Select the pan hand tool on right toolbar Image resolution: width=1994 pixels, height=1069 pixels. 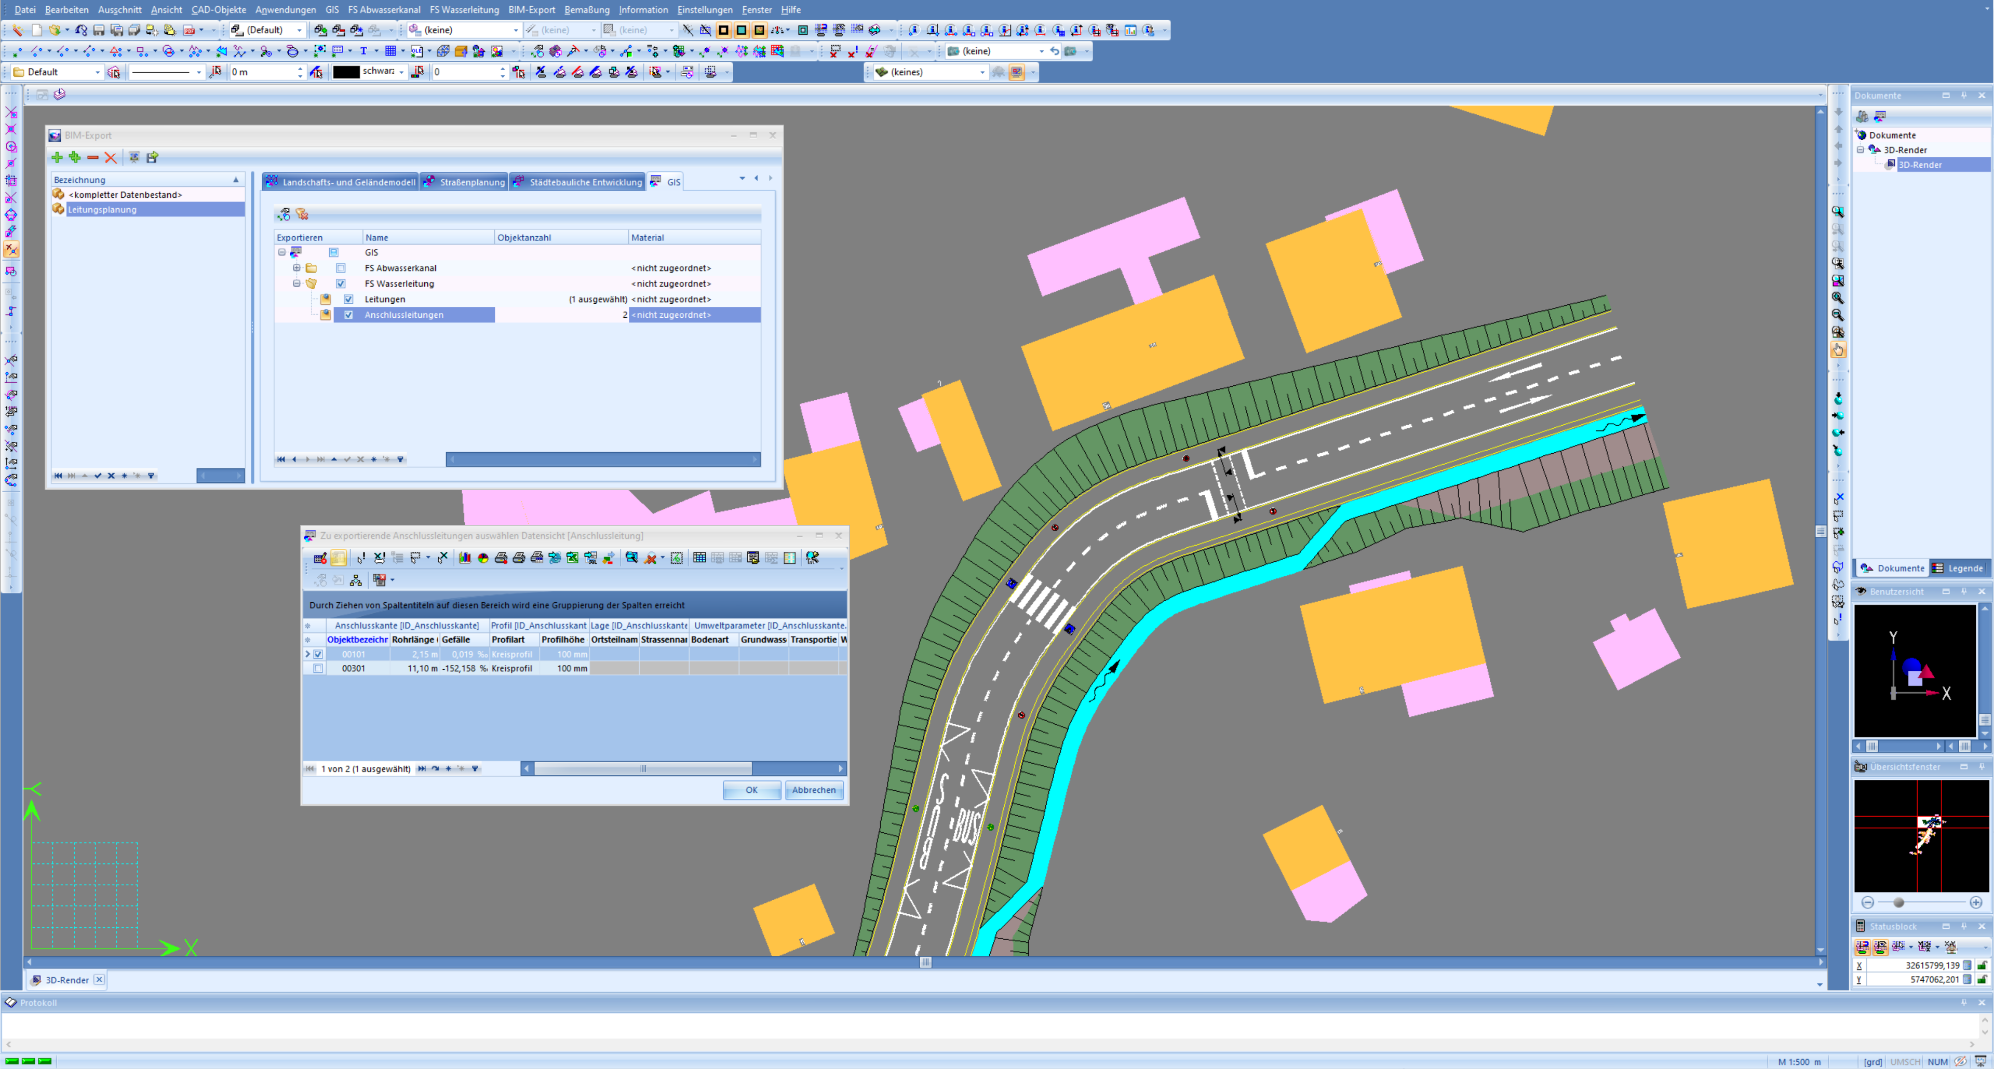1838,350
